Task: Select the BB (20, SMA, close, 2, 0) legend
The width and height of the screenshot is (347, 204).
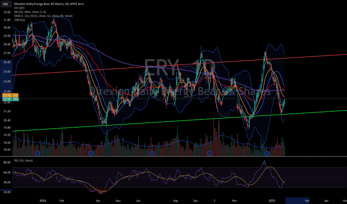Action: click(x=30, y=12)
